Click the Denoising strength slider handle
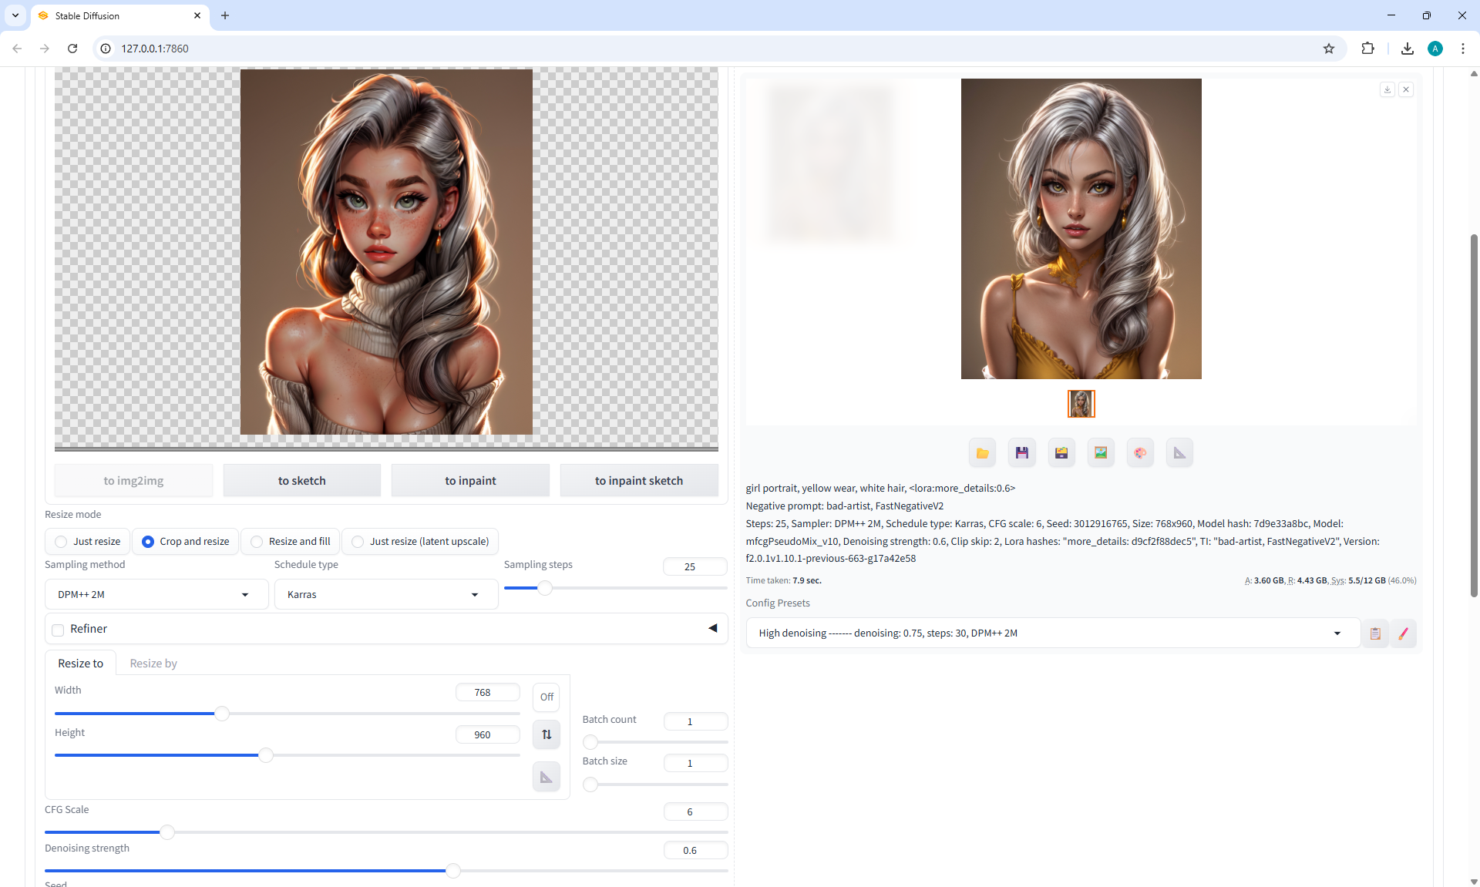Screen dimensions: 1480x887 click(453, 871)
